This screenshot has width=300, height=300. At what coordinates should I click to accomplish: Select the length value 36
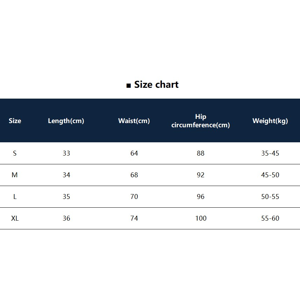[66, 218]
